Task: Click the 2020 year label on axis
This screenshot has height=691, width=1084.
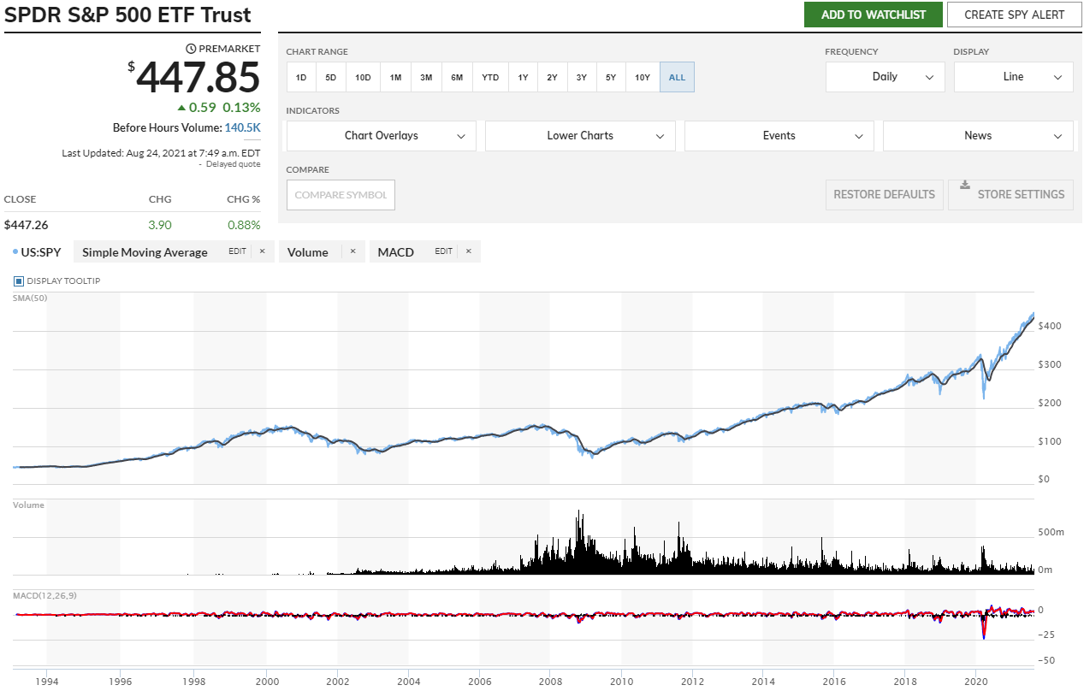Action: 976,682
